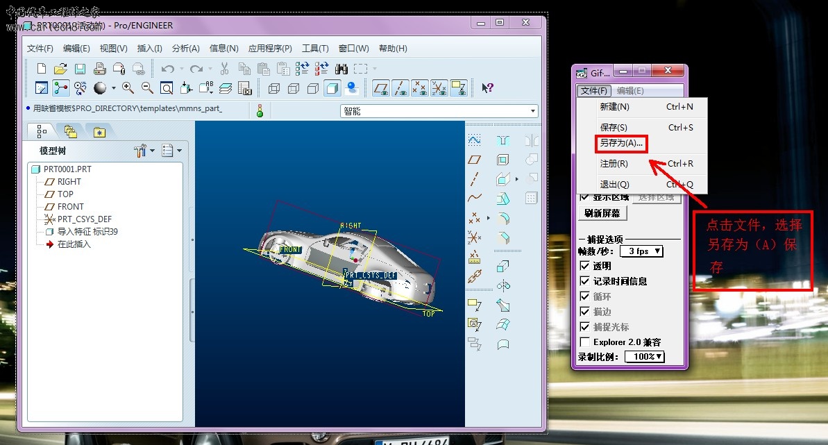
Task: Expand the datum point flyout arrow
Action: coord(488,218)
